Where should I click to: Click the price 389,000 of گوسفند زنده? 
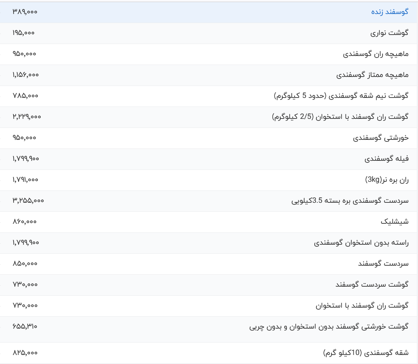(25, 12)
